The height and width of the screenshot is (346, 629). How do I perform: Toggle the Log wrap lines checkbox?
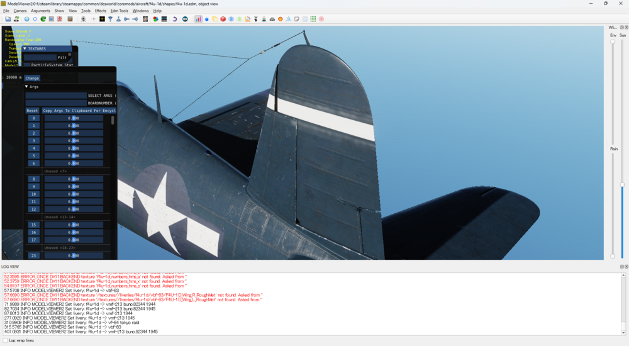click(5, 340)
